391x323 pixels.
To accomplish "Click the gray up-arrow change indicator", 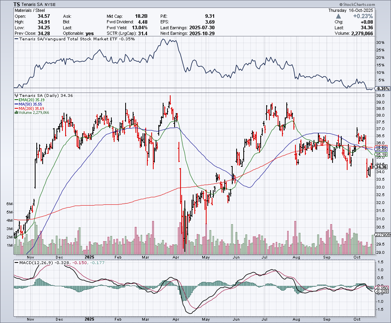I will pos(339,16).
